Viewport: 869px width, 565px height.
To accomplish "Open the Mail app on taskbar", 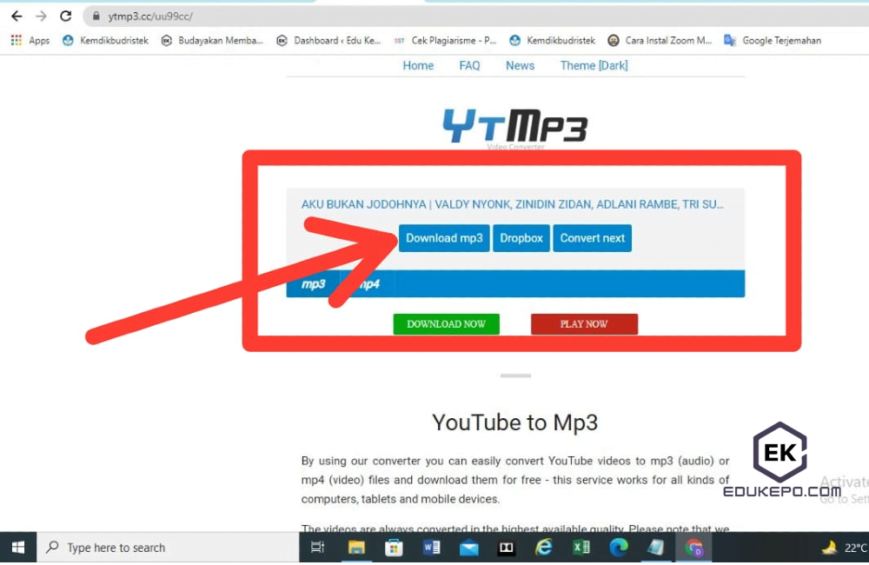I will (x=469, y=548).
